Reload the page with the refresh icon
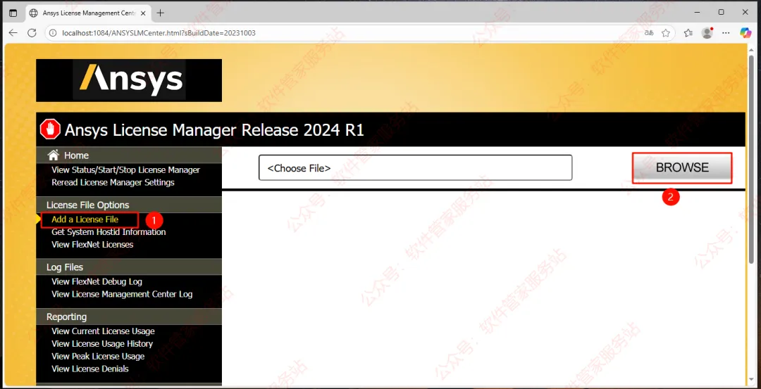 [x=32, y=33]
